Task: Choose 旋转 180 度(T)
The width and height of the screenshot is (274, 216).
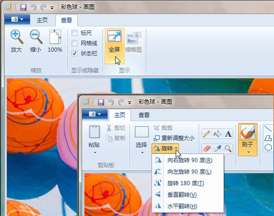Action: pos(188,183)
